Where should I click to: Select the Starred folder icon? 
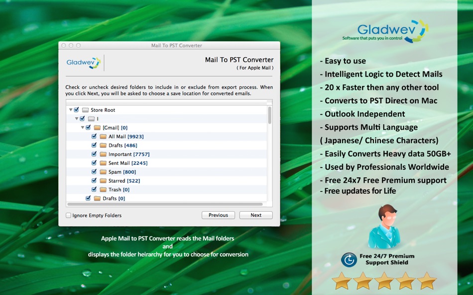point(103,181)
